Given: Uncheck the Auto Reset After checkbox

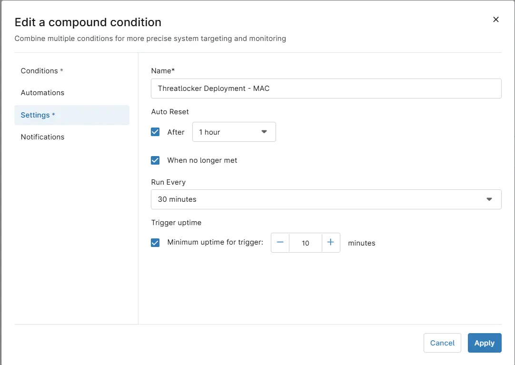Looking at the screenshot, I should pyautogui.click(x=155, y=132).
